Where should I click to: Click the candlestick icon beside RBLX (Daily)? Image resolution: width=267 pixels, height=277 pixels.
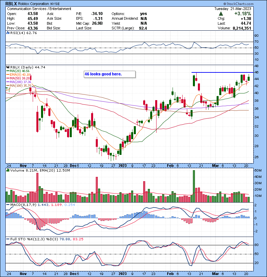coord(8,67)
